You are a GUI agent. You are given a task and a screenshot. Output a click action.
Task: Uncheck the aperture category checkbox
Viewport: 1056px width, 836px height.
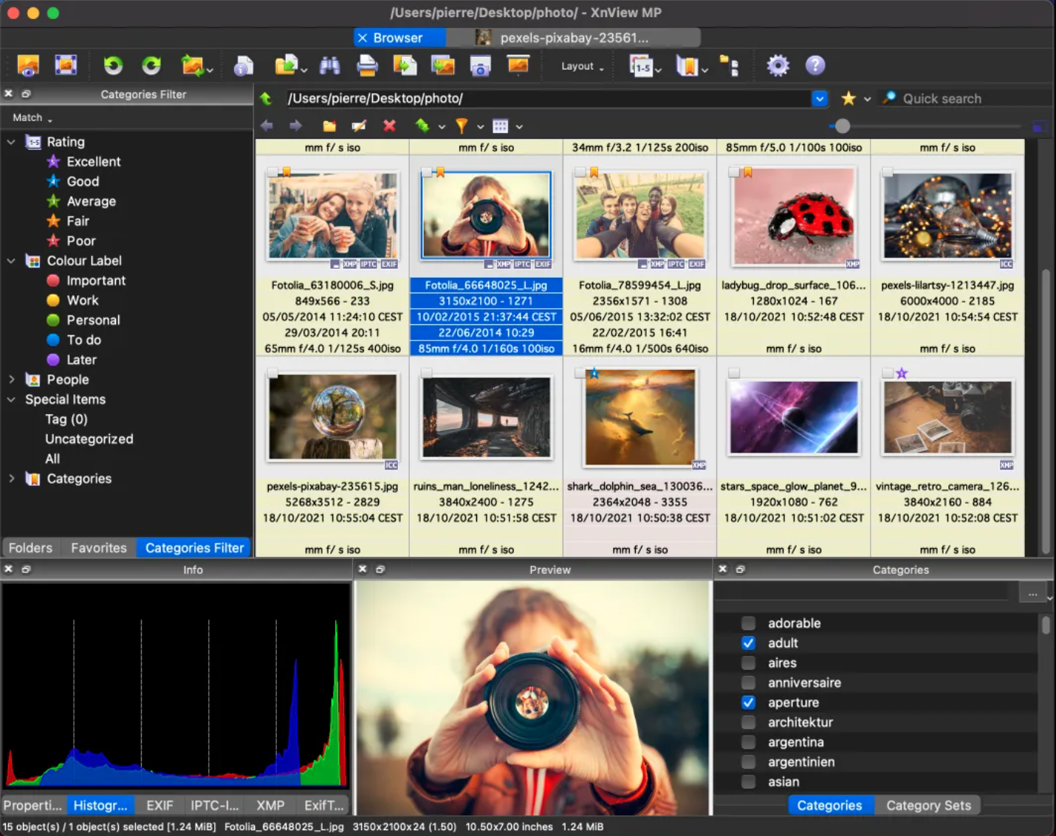(748, 702)
